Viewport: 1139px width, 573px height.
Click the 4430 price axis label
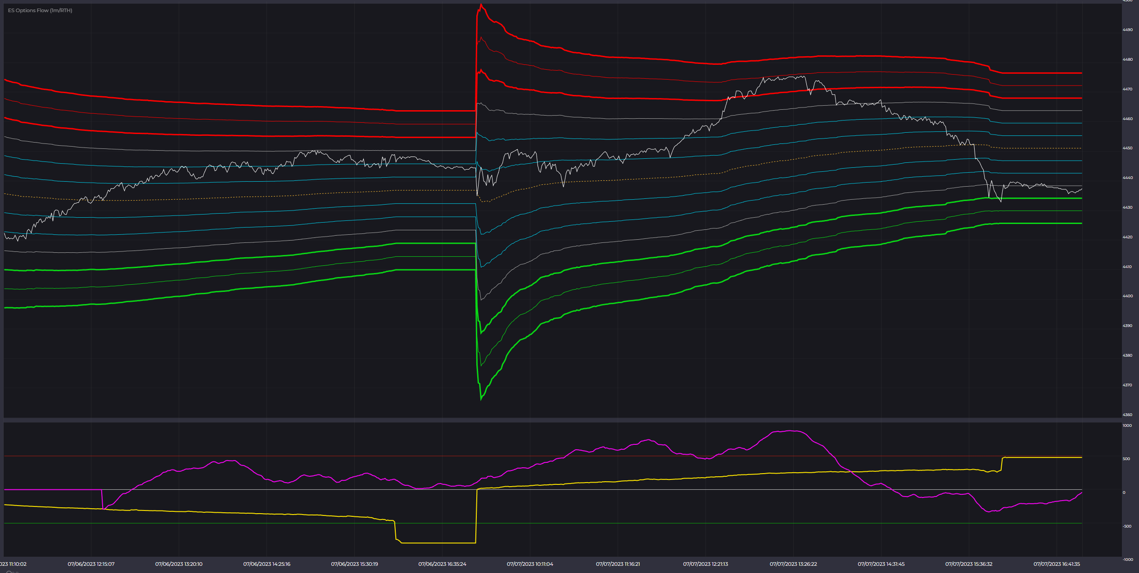(x=1127, y=207)
